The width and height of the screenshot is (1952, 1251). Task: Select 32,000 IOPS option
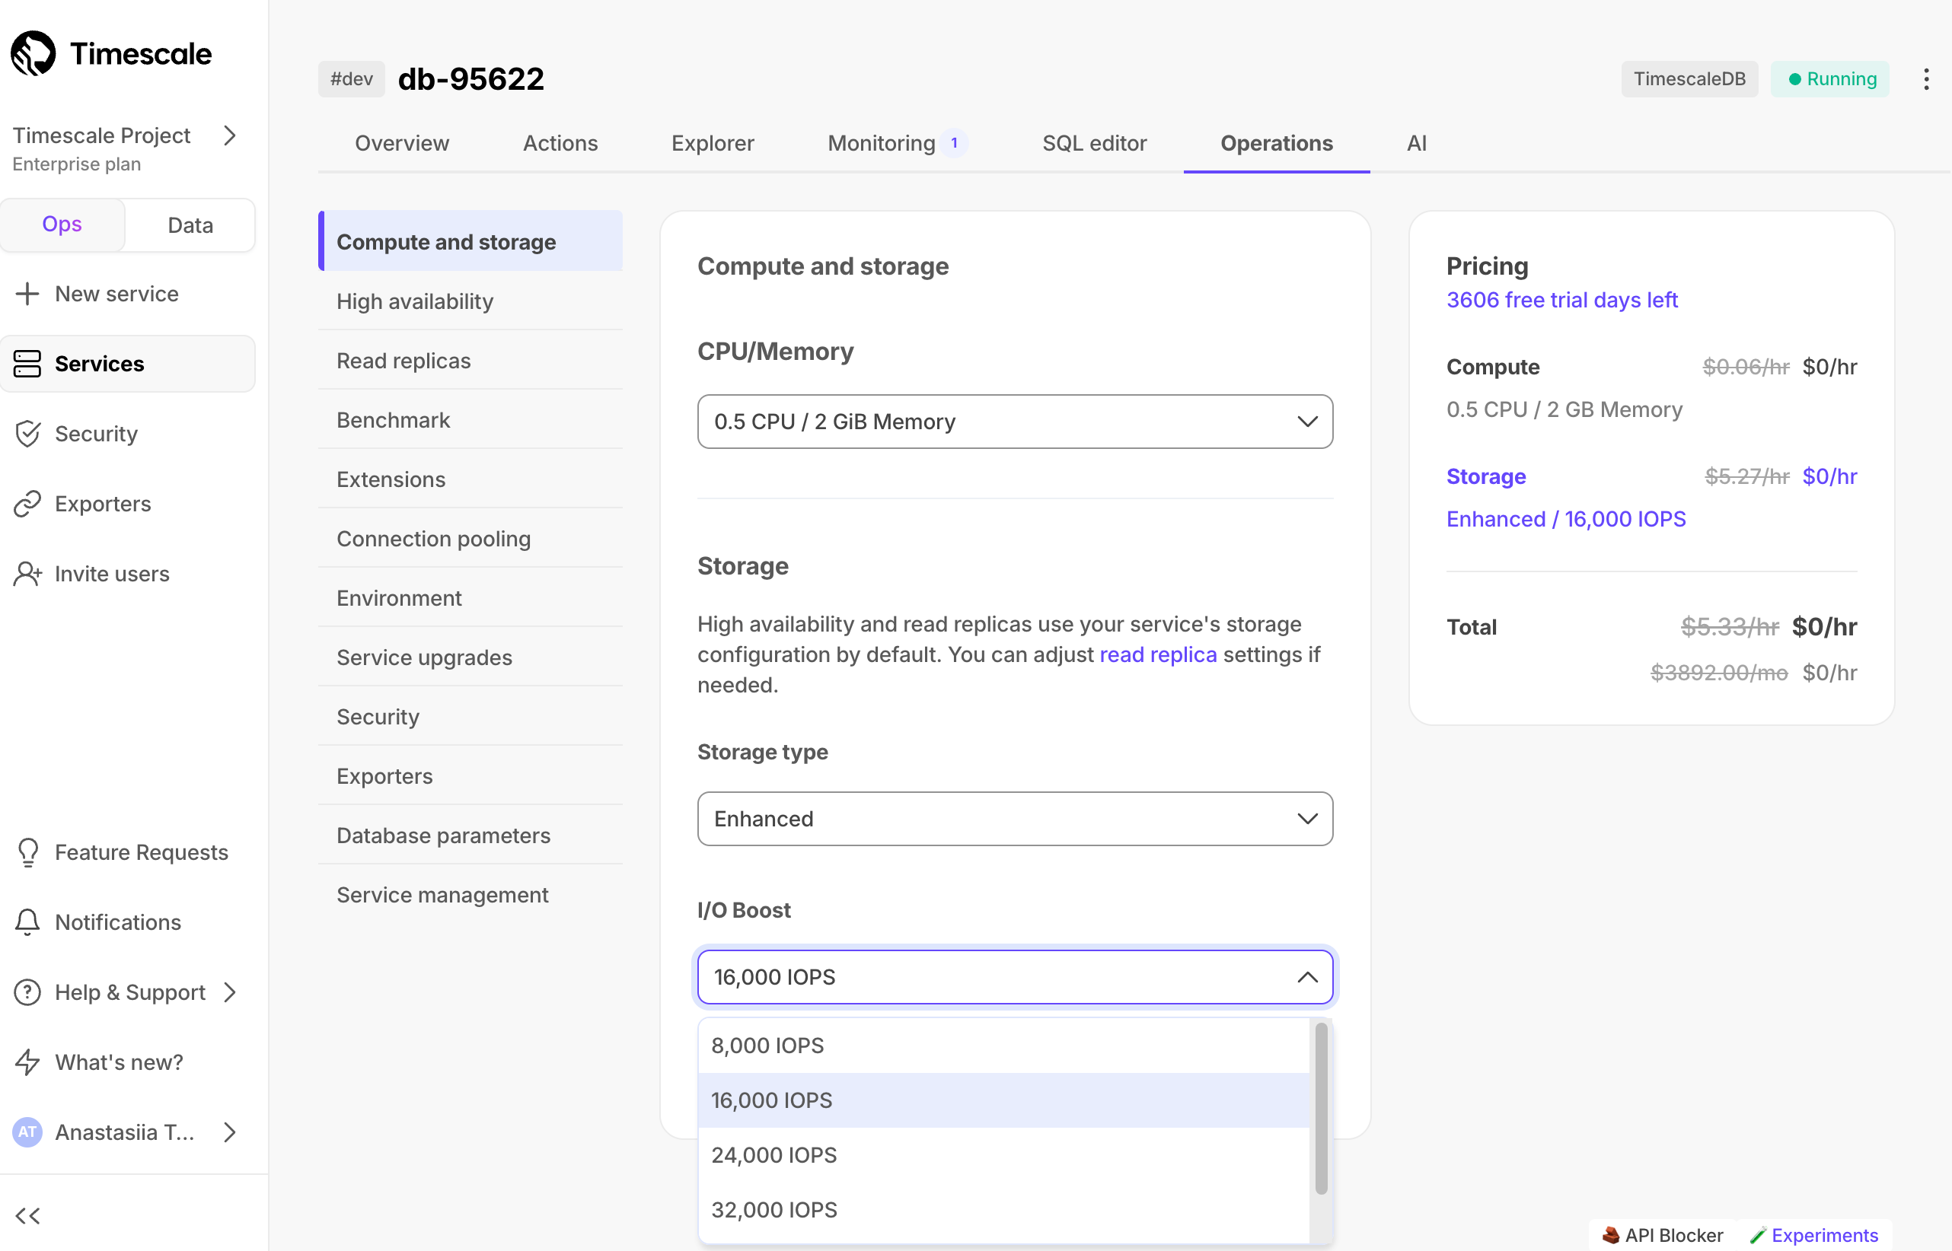[x=1003, y=1210]
